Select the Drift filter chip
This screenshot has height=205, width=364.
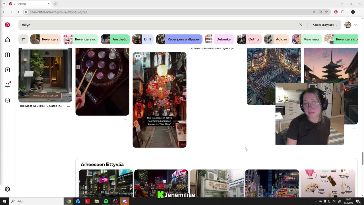(143, 39)
